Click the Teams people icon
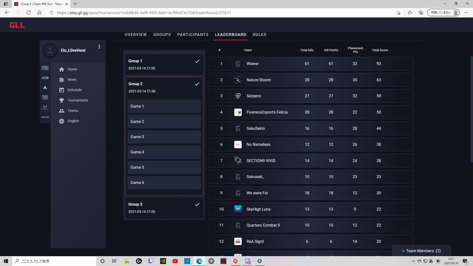 click(x=61, y=111)
